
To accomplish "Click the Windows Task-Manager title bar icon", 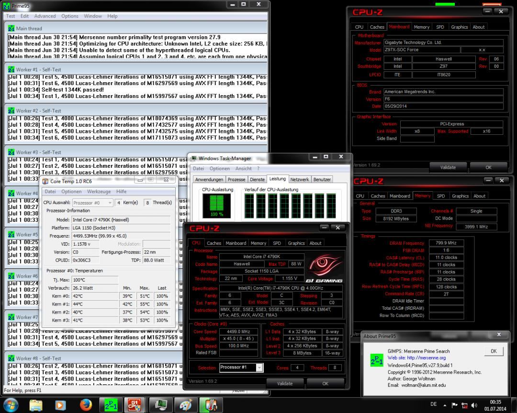I will click(x=194, y=158).
